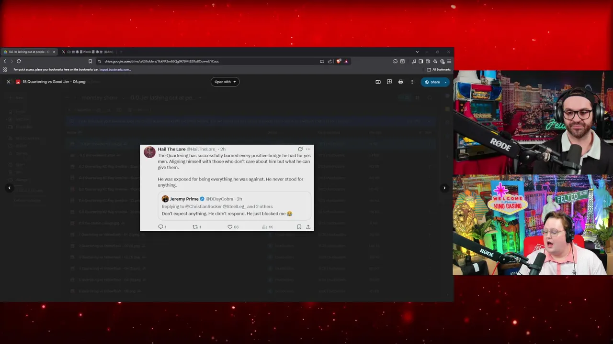
Task: Go to the next image in preview
Action: 444,188
